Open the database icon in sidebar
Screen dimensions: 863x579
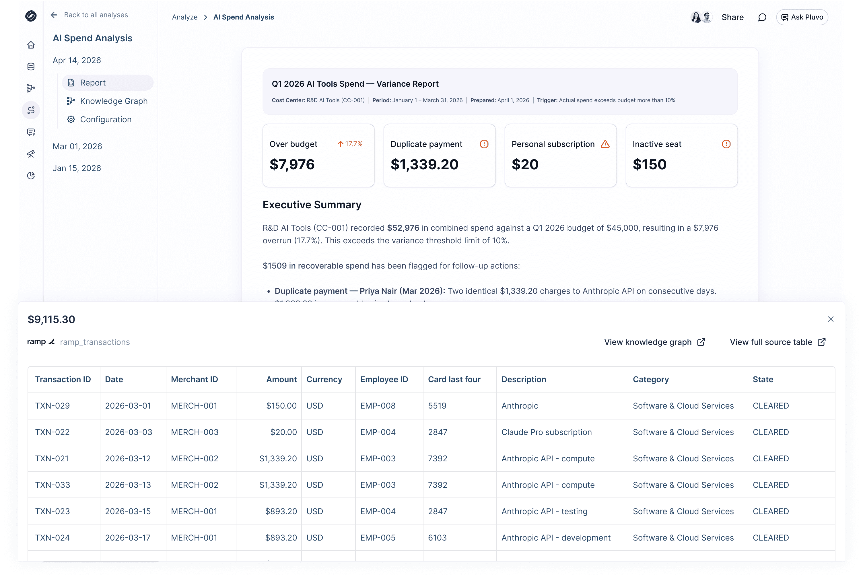[x=31, y=67]
